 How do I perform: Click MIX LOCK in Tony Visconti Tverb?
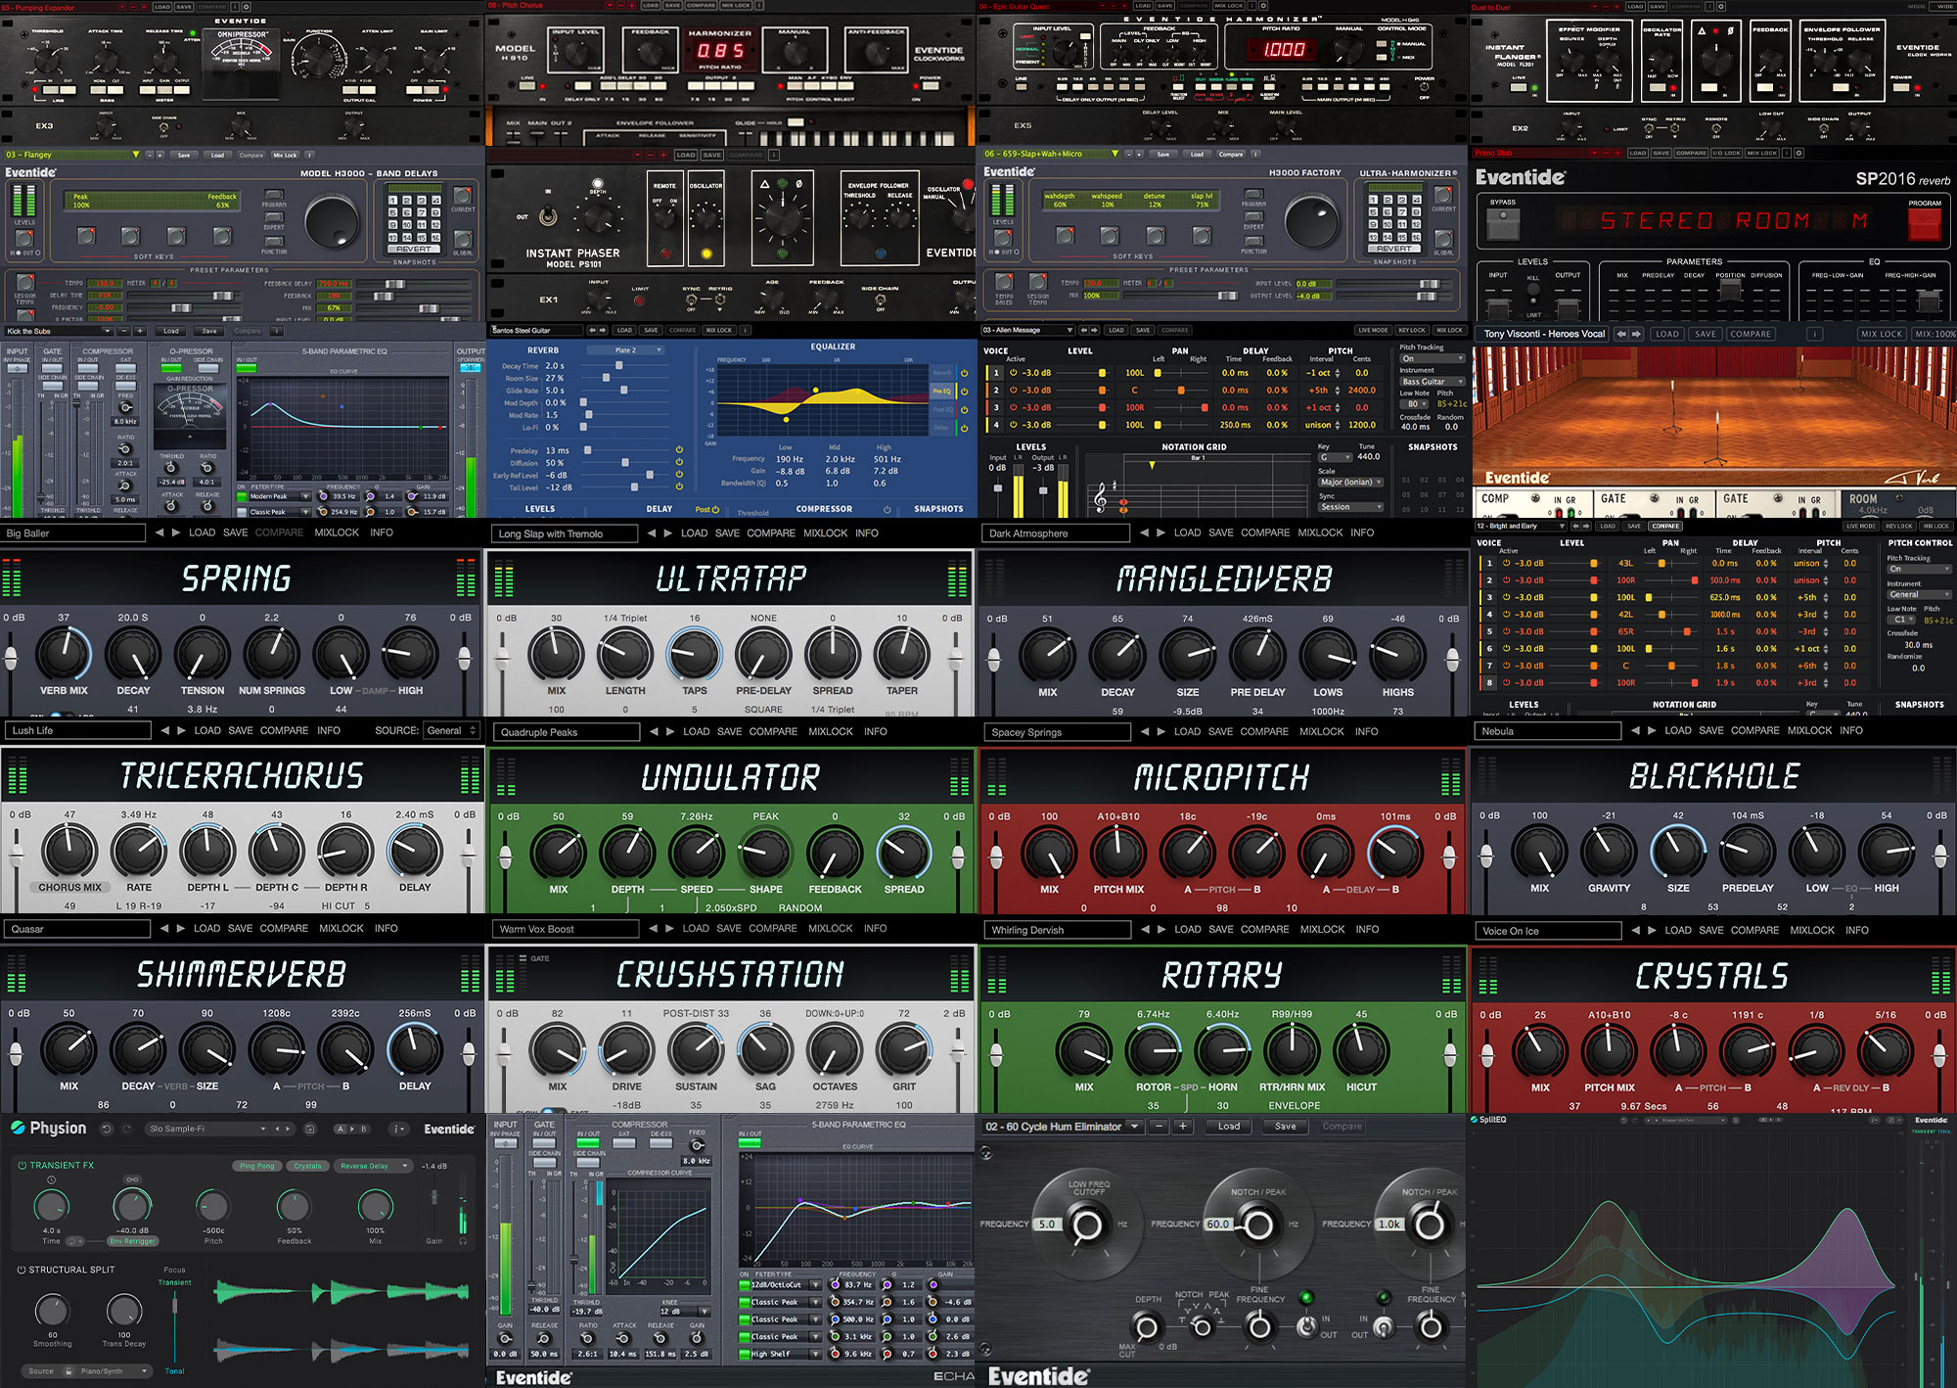pos(1882,334)
